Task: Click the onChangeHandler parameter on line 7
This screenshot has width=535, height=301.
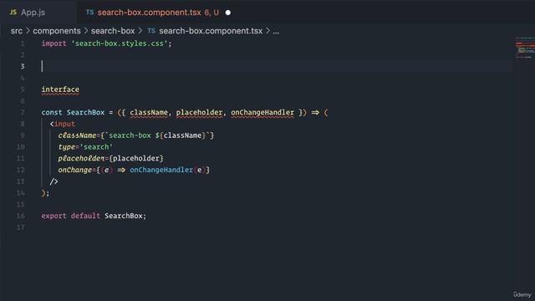Action: (x=262, y=113)
